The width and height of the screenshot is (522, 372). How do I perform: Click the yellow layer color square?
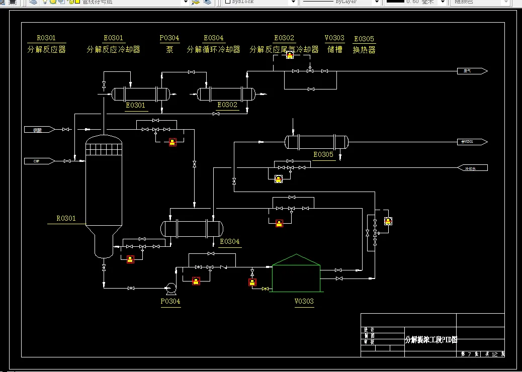pos(77,2)
